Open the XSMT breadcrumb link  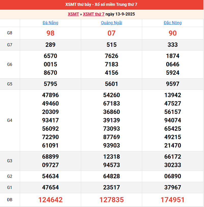pos(73,14)
